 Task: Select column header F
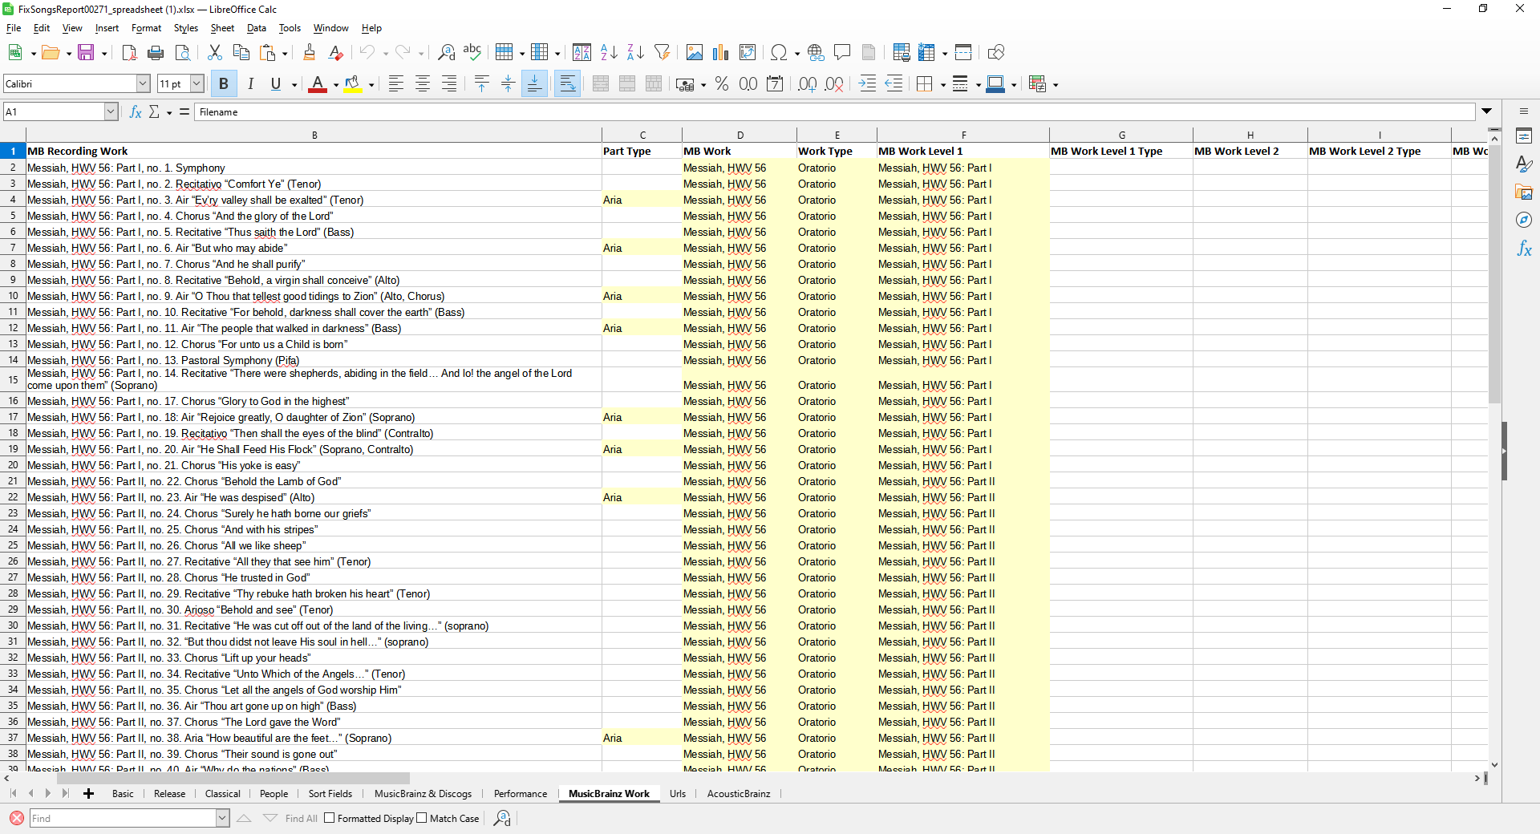pyautogui.click(x=962, y=135)
